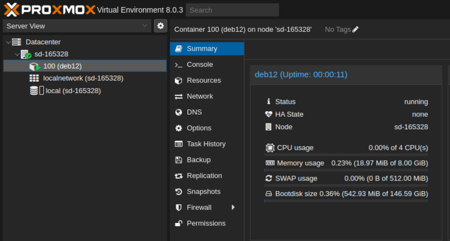450x241 pixels.
Task: Click the Replication arrows icon
Action: (179, 176)
